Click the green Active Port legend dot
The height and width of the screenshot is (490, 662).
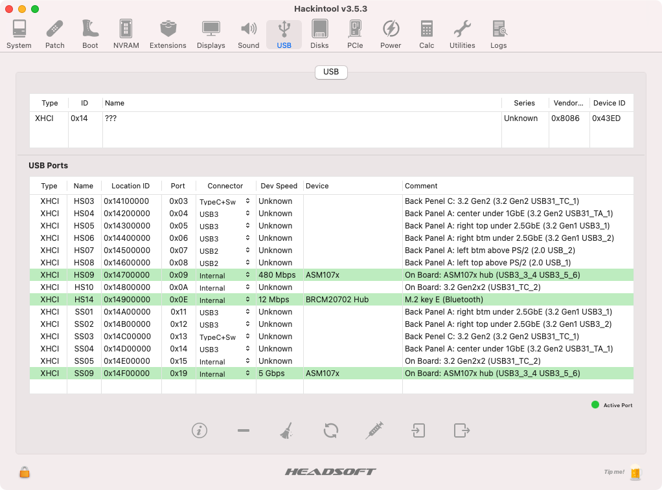coord(595,405)
